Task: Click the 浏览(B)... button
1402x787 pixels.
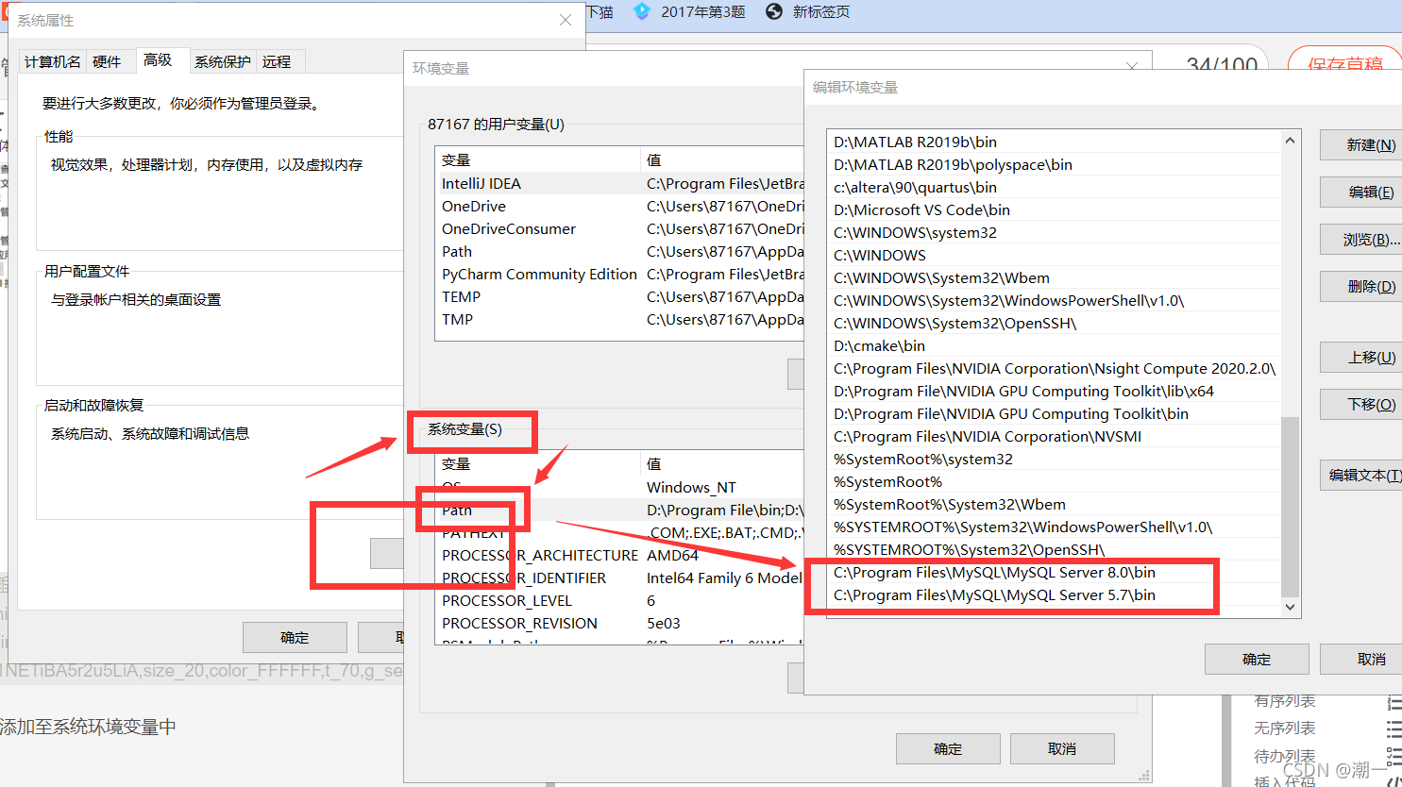Action: (x=1361, y=240)
